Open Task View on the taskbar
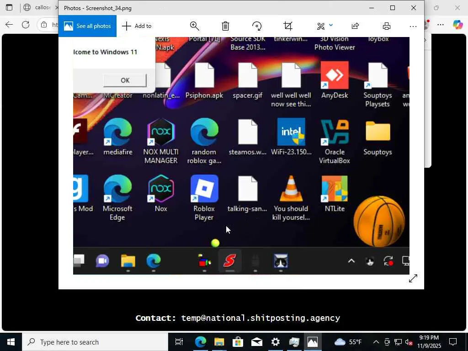The image size is (468, 351). [179, 342]
